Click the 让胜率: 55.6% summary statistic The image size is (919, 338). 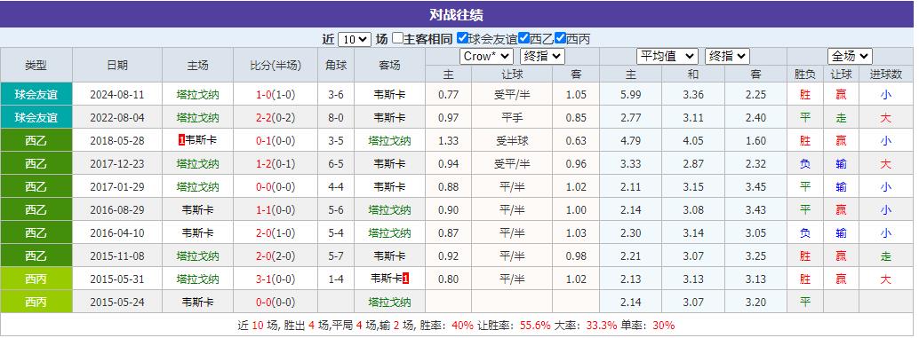(x=514, y=325)
